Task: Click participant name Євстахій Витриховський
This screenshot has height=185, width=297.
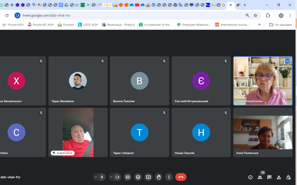Action: (191, 101)
